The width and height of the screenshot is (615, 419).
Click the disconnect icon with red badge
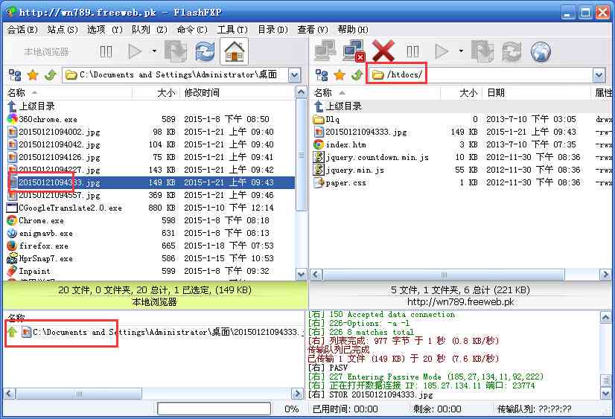pyautogui.click(x=354, y=51)
